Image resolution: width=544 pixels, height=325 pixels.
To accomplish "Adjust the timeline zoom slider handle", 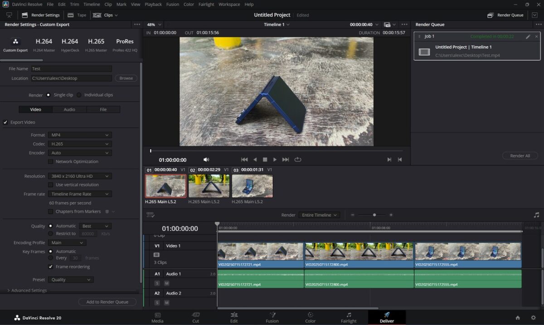I will [x=374, y=215].
